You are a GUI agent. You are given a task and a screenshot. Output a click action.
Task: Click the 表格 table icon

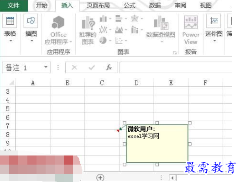pyautogui.click(x=10, y=21)
